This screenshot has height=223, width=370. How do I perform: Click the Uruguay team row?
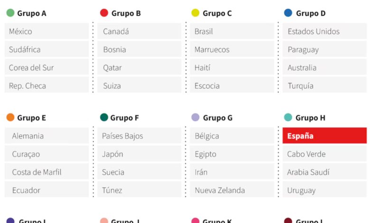pyautogui.click(x=324, y=190)
